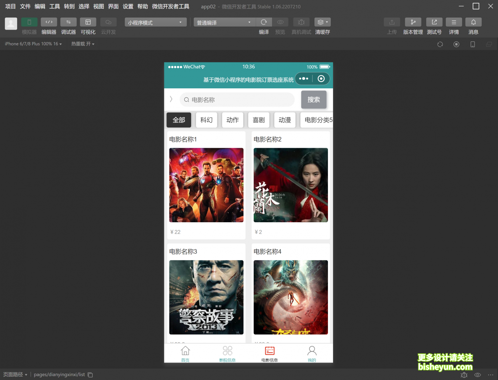
Task: Click the simulator stop record icon
Action: [x=456, y=44]
